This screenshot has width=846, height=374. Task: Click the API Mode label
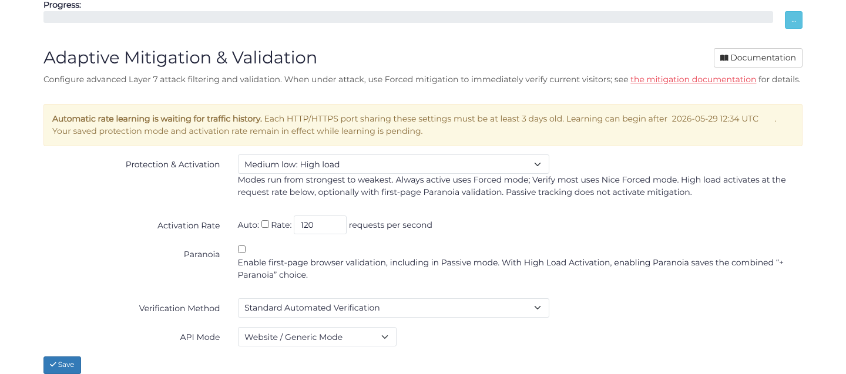coord(200,338)
